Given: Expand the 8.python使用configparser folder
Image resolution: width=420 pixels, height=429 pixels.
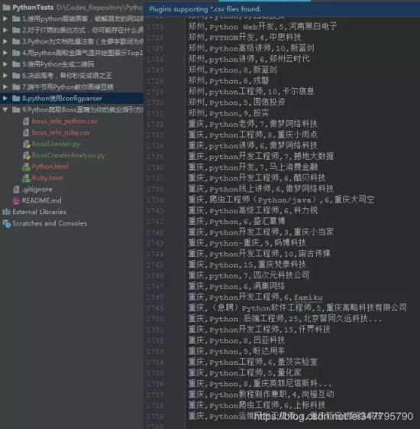Looking at the screenshot, I should pos(5,98).
